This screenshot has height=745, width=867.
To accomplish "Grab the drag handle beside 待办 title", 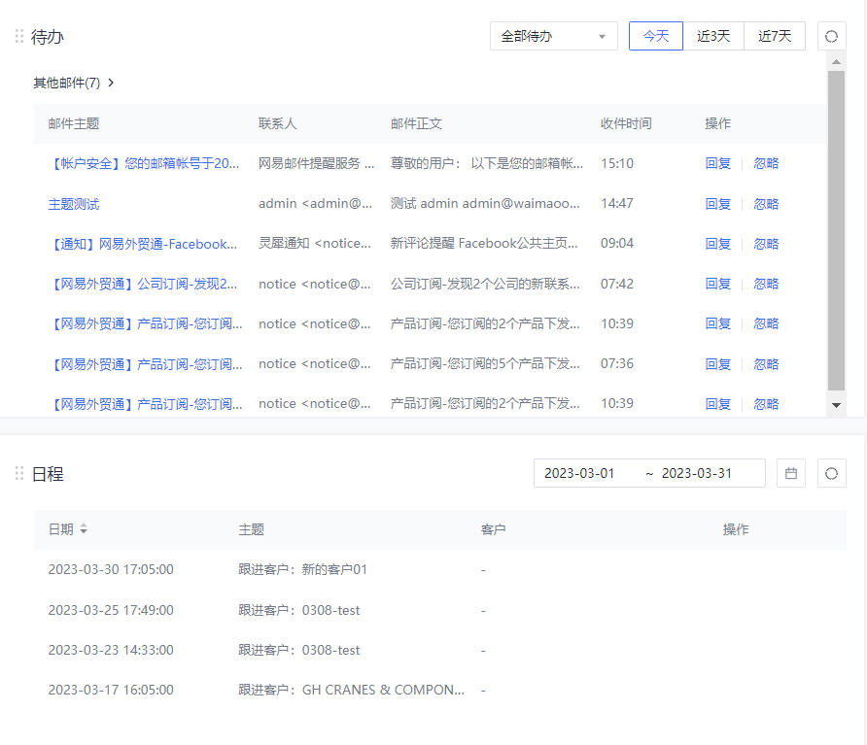I will pos(19,37).
